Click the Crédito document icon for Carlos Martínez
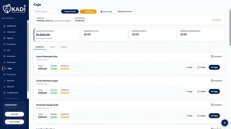The image size is (231, 129). pos(198,92)
